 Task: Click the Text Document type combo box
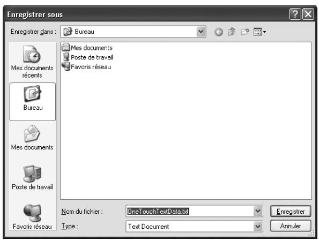point(194,226)
